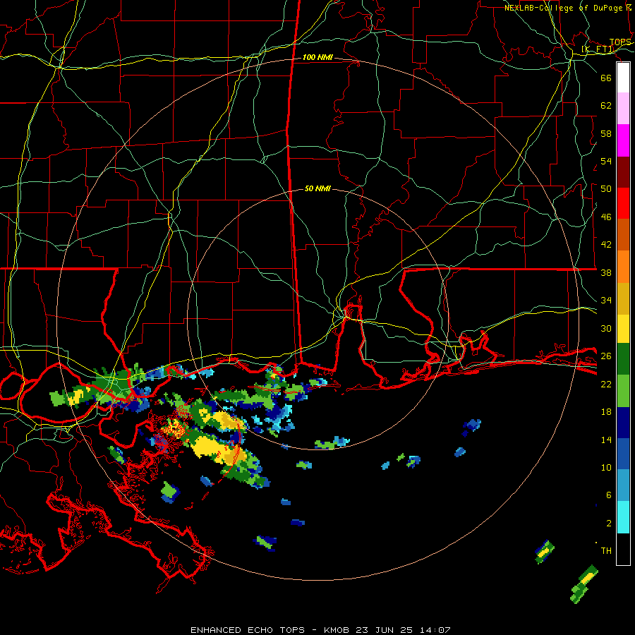The image size is (635, 635).
Task: Select the bright red color bar segment
Action: tap(623, 203)
